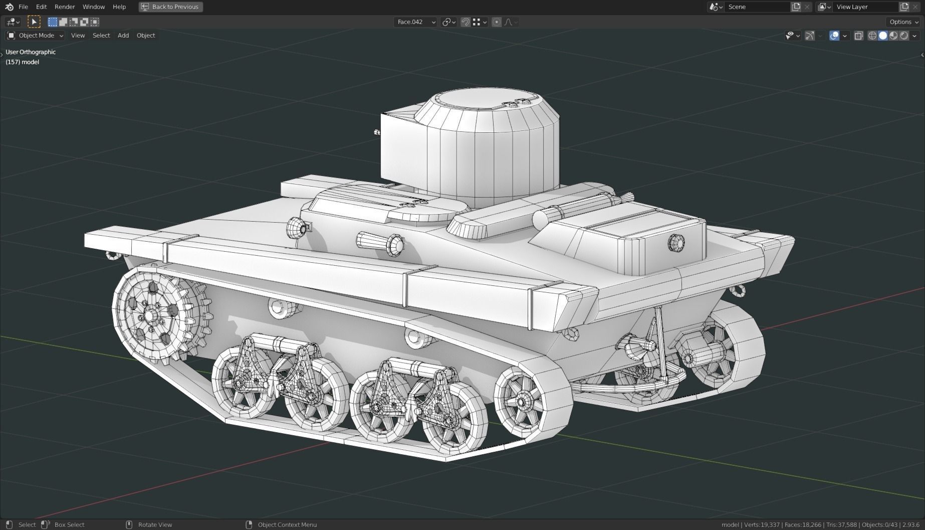Click the Box Select mouse hint icon

click(45, 524)
